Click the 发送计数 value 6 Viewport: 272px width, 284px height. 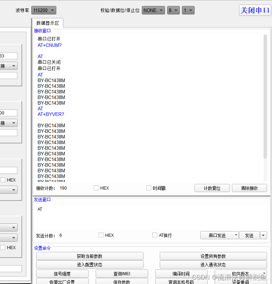click(x=61, y=235)
